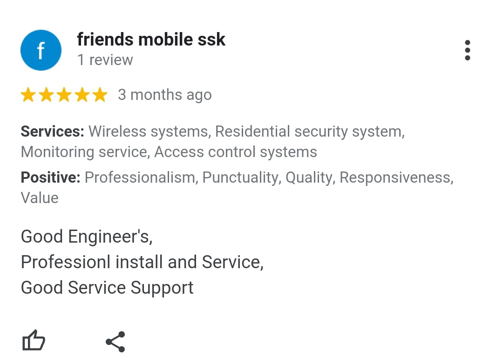Click the 'Good Engineer's,' review line
The height and width of the screenshot is (363, 503).
tap(87, 237)
